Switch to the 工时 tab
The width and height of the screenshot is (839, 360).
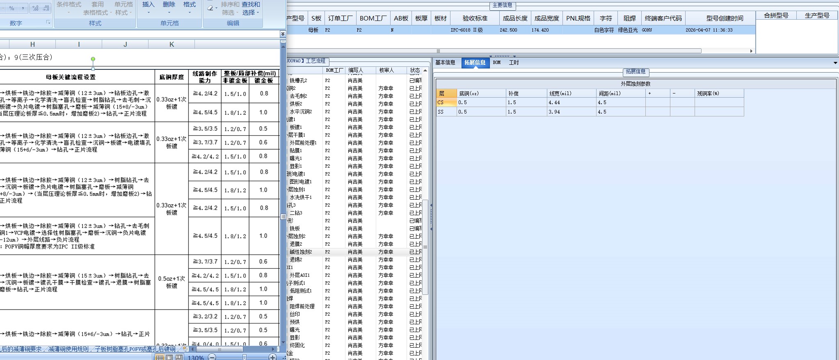(x=514, y=63)
